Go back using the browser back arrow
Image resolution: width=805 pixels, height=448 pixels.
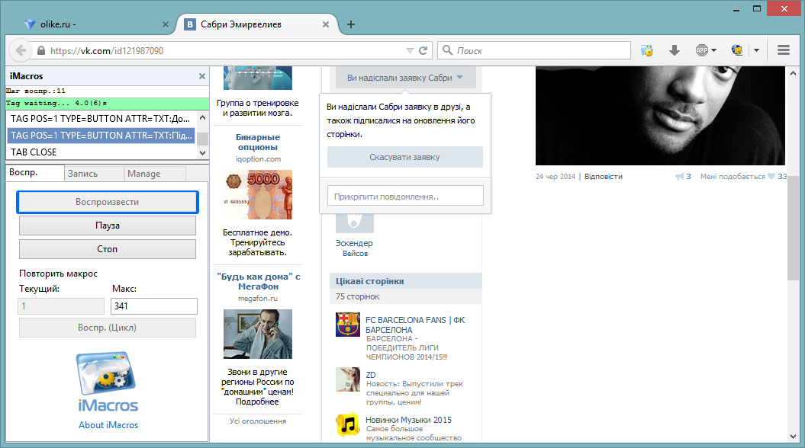click(21, 50)
